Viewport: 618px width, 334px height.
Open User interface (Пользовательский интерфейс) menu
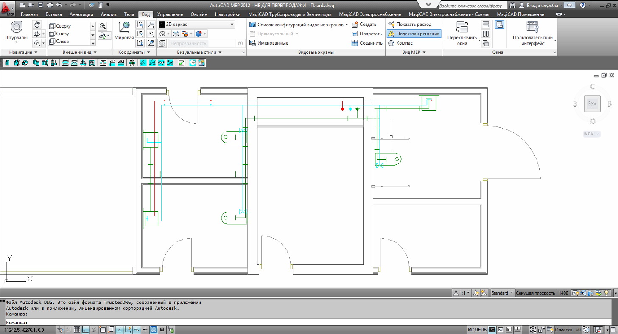(x=533, y=33)
